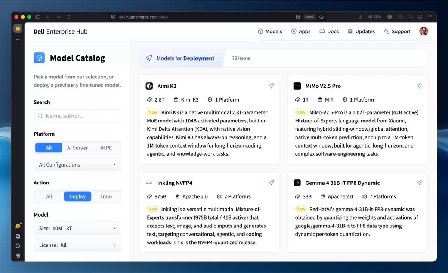Go back using the browser back arrow
The height and width of the screenshot is (273, 448).
click(48, 17)
